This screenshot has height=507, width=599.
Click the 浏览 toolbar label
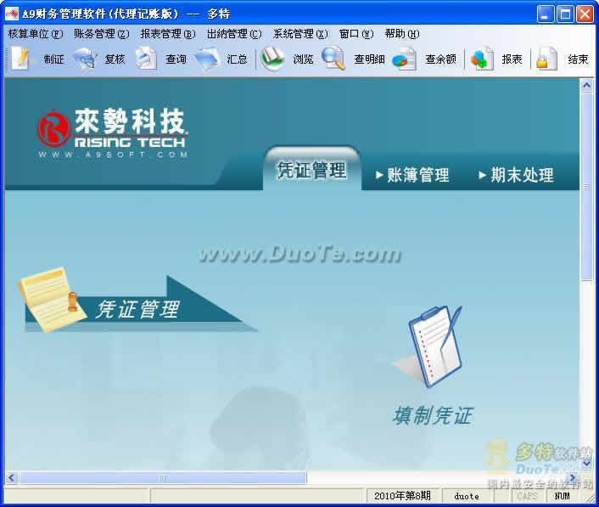coord(304,59)
